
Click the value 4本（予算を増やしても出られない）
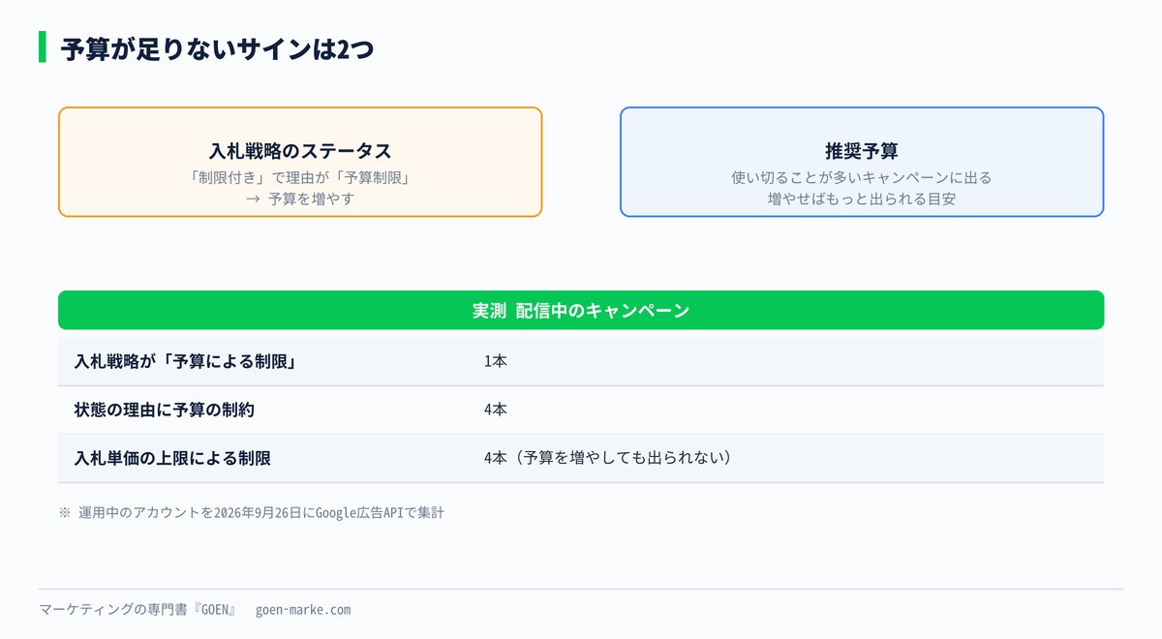pos(607,458)
